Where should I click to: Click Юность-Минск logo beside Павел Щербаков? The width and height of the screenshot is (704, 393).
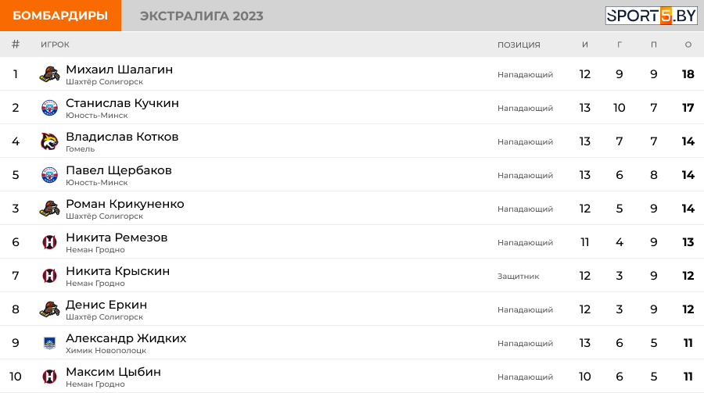[x=49, y=175]
